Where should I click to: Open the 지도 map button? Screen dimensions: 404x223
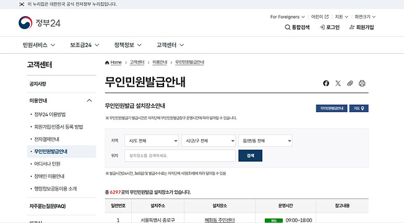click(359, 108)
